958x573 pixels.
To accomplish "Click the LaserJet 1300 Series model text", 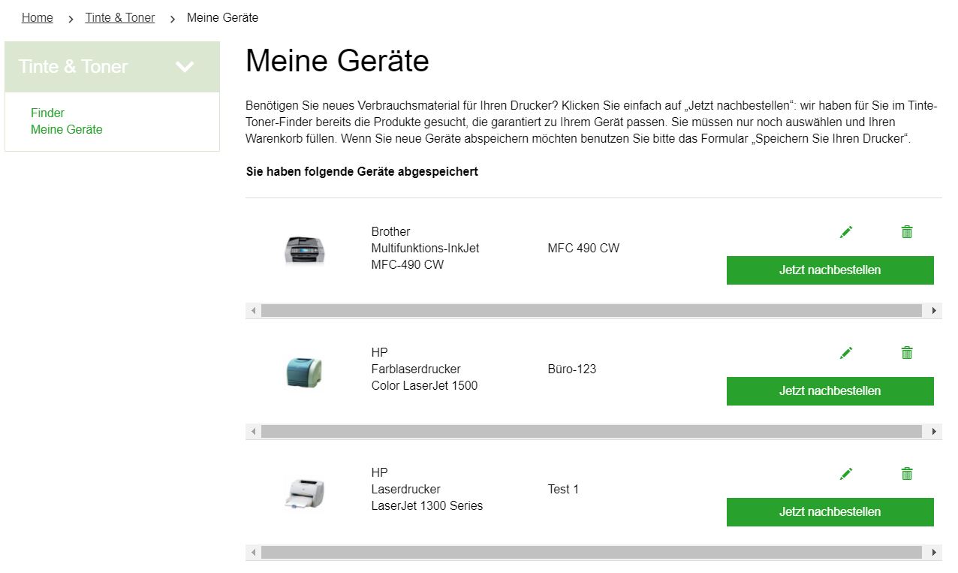I will point(427,506).
